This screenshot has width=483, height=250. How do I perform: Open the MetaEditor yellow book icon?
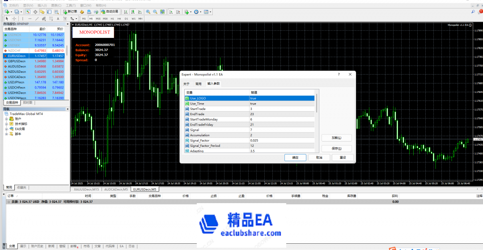tap(82, 12)
